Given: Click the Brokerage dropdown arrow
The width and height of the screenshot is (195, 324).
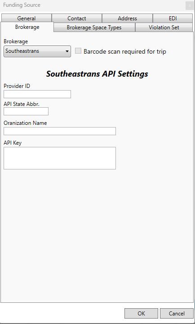Looking at the screenshot, I should tap(67, 51).
